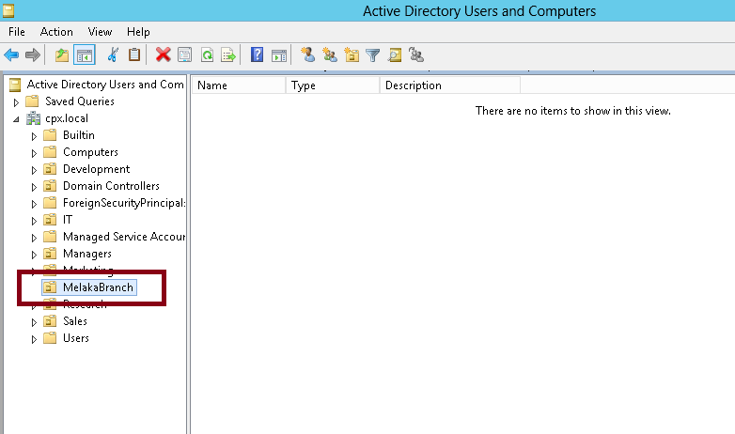Click the Forward arrow toolbar icon

click(x=33, y=55)
